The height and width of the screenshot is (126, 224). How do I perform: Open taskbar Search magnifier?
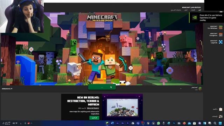(x=215, y=123)
